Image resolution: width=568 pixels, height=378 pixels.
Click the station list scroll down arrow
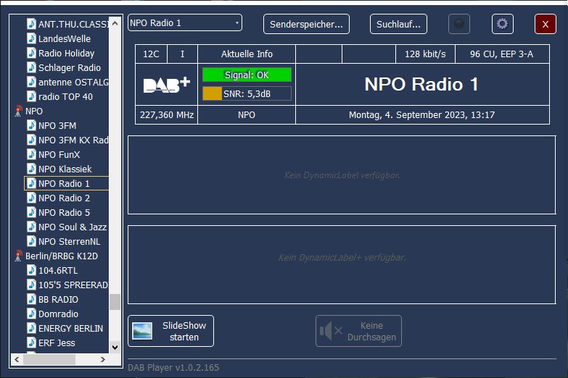115,348
